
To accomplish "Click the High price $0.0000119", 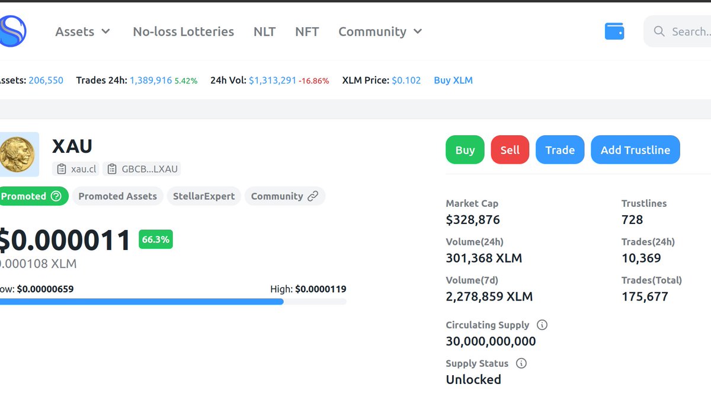I will (321, 289).
